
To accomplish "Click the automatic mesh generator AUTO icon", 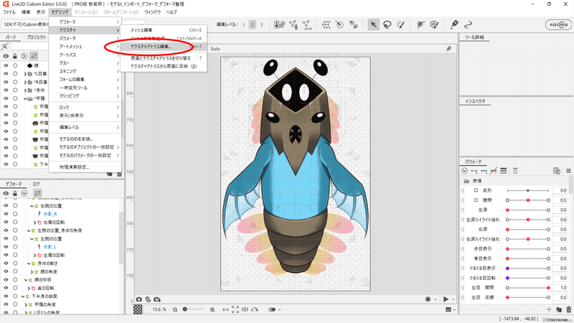I will click(307, 24).
